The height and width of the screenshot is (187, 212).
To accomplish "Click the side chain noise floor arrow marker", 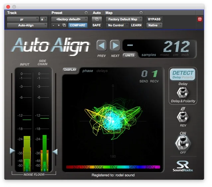I will [55, 152].
